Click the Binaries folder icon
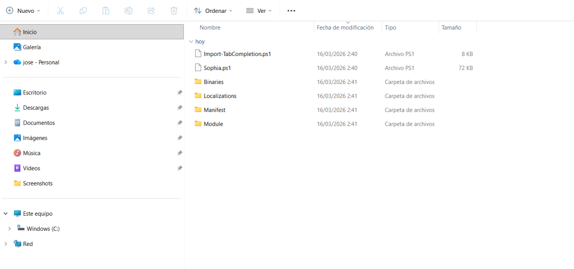 click(198, 82)
